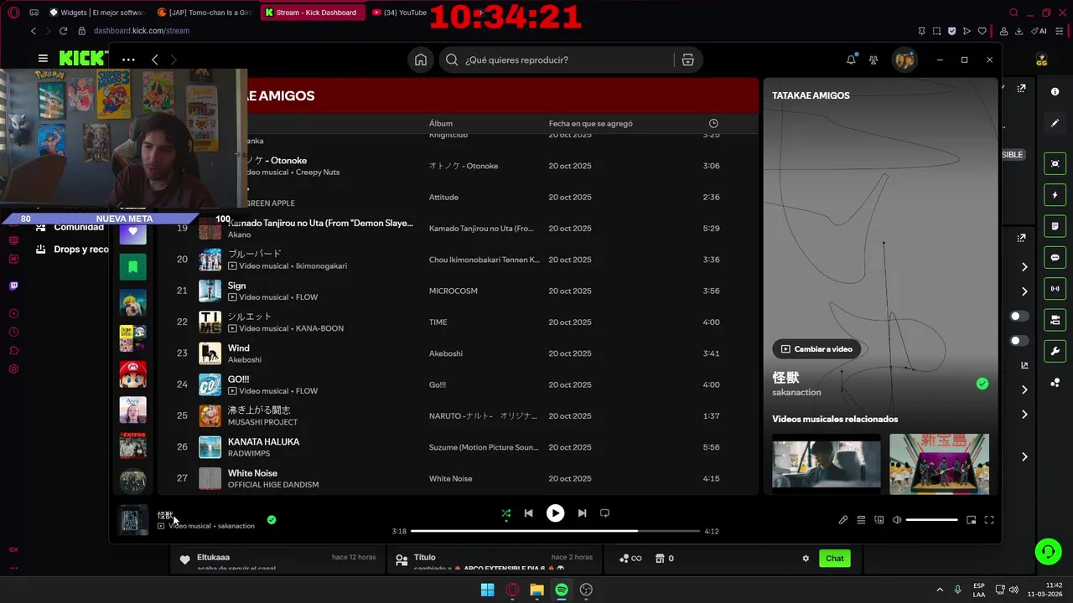Open green bookmark item in Spotify library

pyautogui.click(x=132, y=267)
